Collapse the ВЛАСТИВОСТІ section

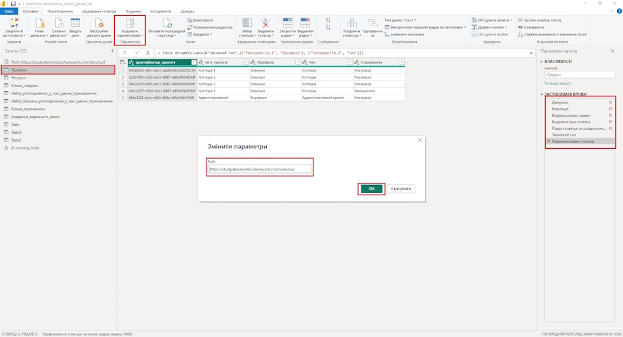(542, 62)
